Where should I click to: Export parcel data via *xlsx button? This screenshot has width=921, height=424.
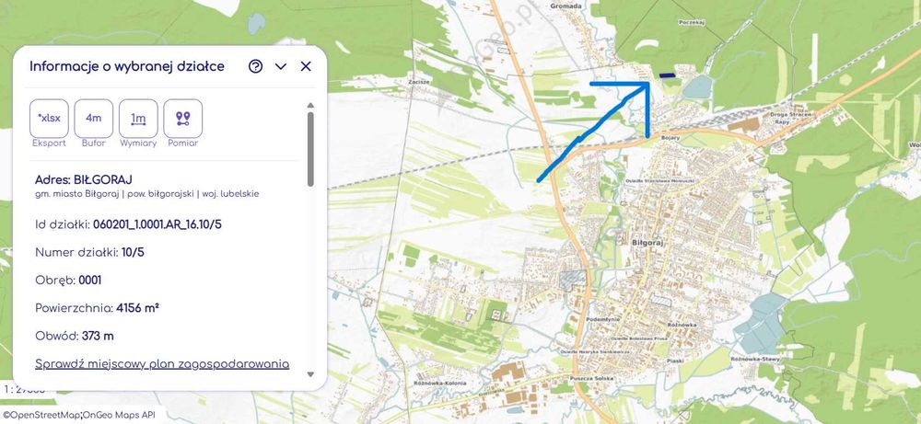[50, 119]
